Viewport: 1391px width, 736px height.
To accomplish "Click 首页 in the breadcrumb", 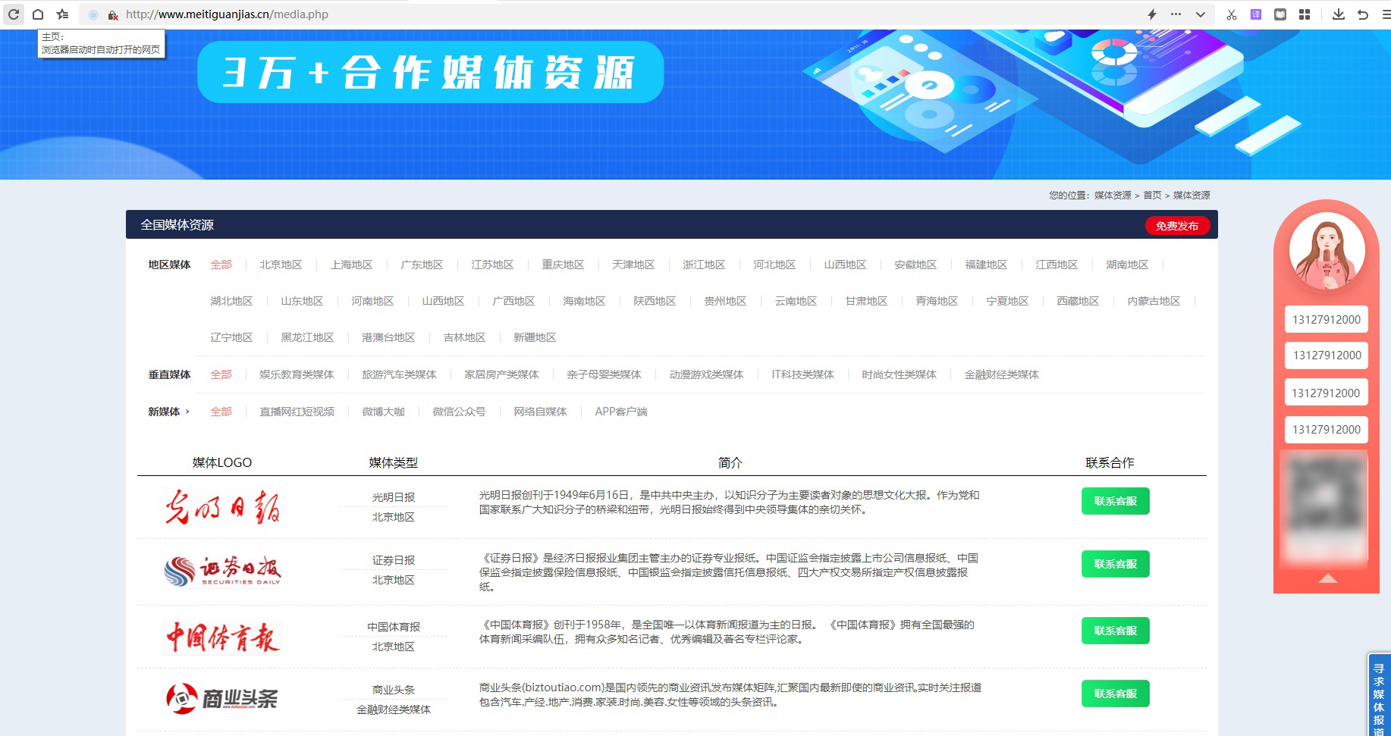I will click(1152, 196).
